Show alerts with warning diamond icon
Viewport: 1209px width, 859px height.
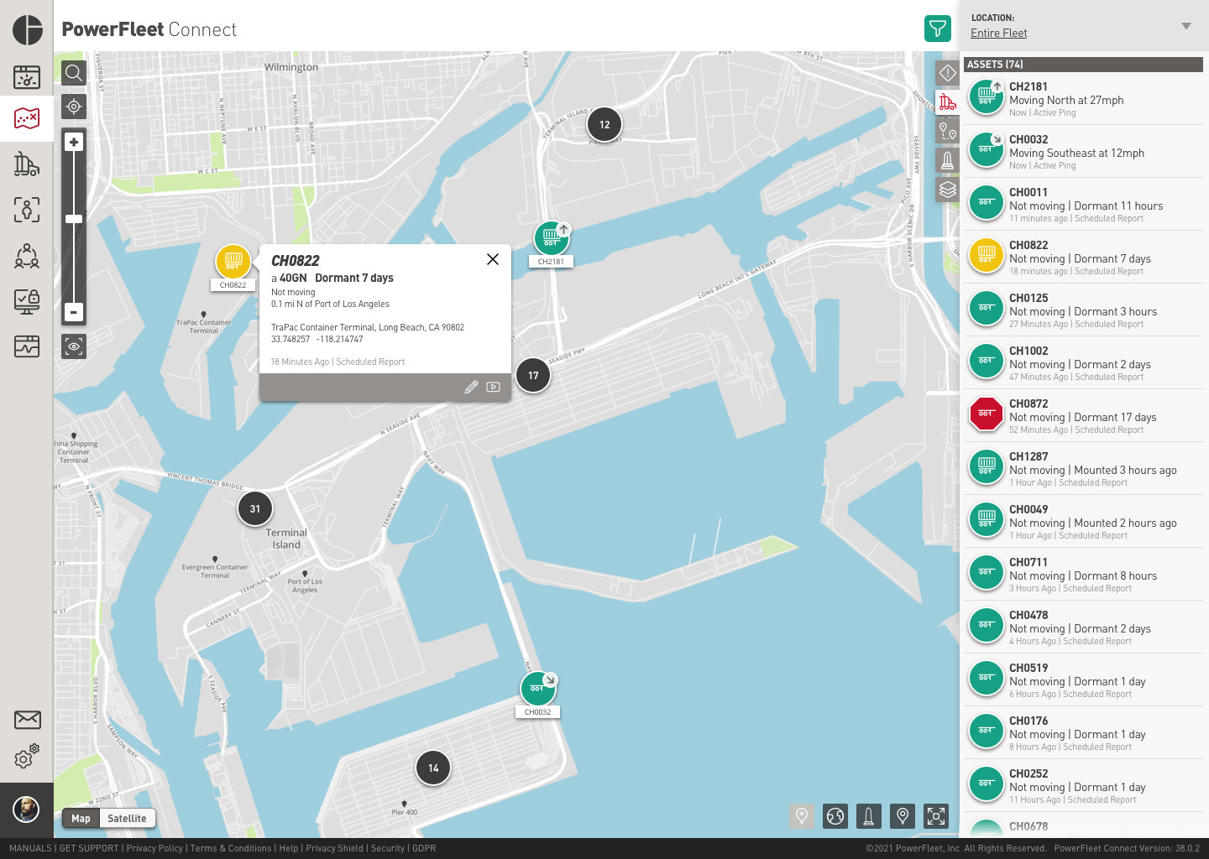pos(947,73)
